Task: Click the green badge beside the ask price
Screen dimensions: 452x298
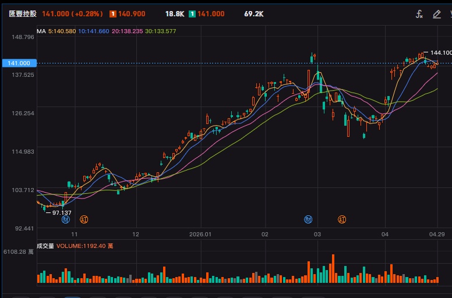Action: tap(192, 13)
